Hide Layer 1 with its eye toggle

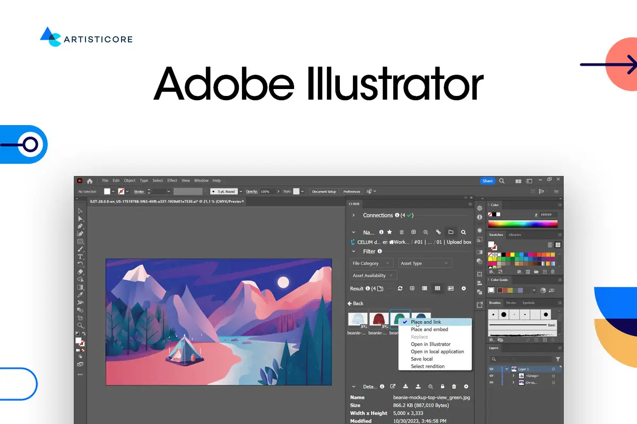click(x=491, y=368)
